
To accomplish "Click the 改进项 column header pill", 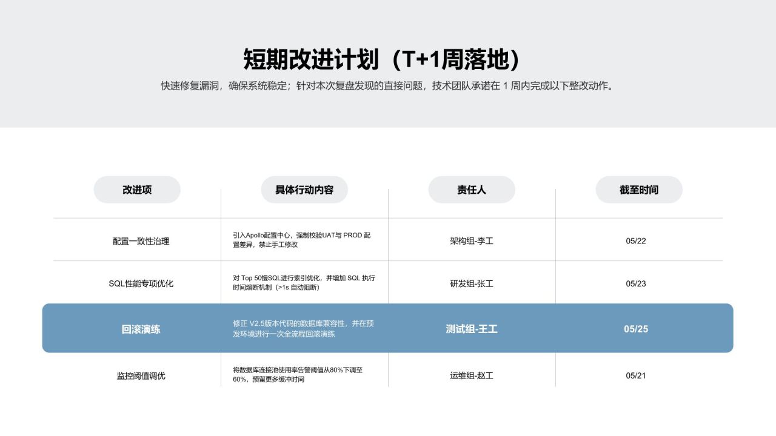I will click(137, 190).
